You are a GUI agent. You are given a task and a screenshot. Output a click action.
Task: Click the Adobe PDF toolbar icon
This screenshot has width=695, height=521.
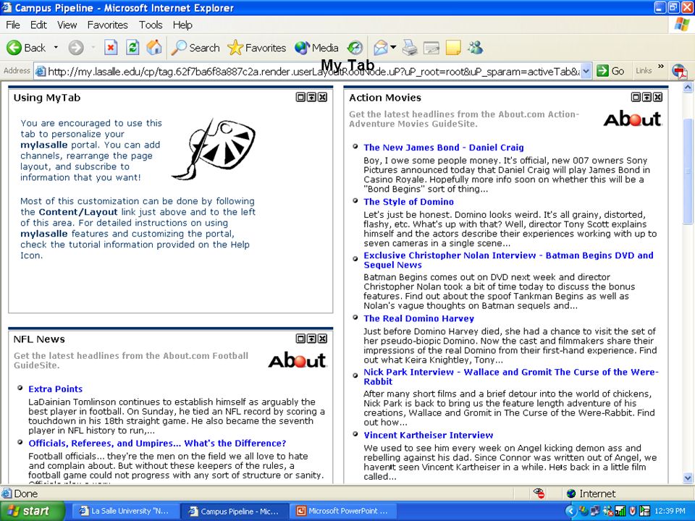[x=680, y=72]
